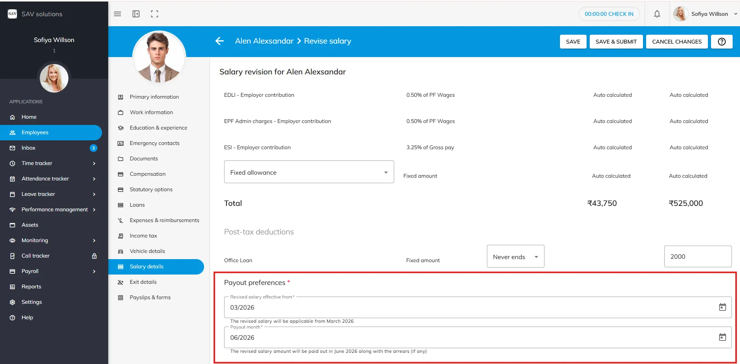The image size is (740, 364).
Task: Expand the Time tracker submenu
Action: click(94, 163)
